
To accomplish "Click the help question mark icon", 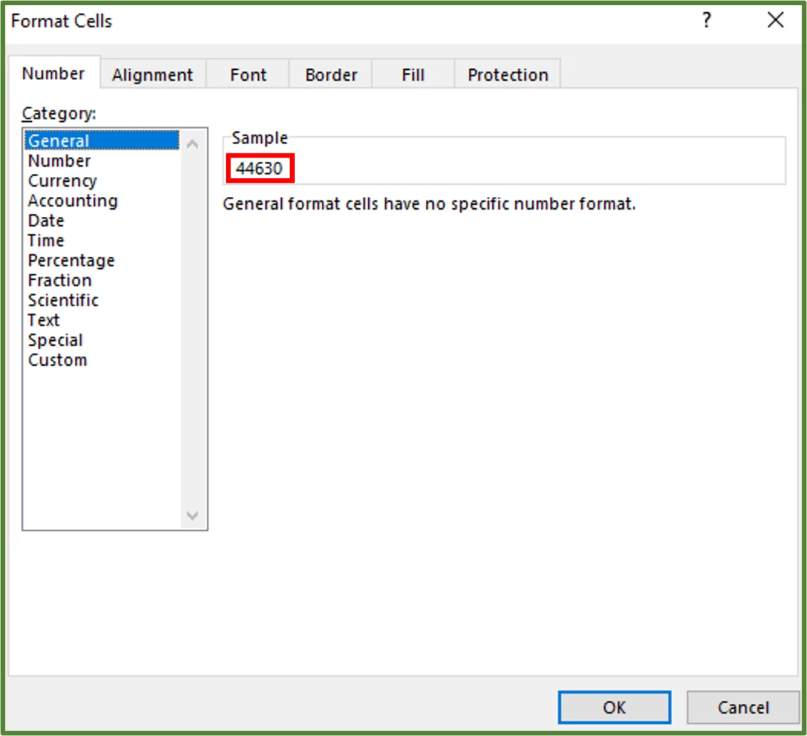I will tap(706, 21).
